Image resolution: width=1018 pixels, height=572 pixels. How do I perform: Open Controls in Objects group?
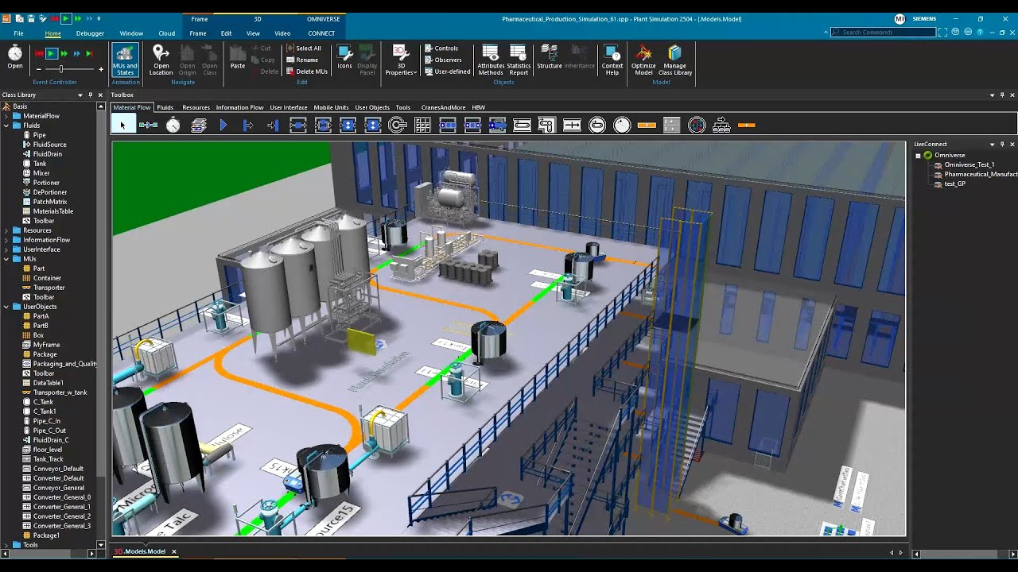click(441, 48)
